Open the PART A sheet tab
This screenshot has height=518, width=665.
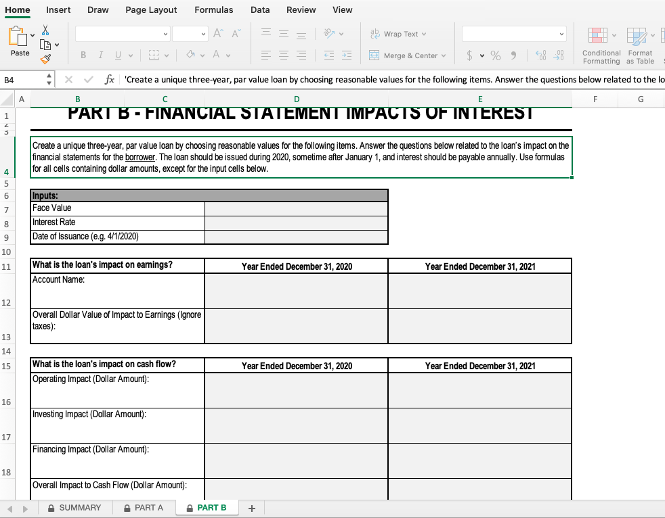click(150, 508)
